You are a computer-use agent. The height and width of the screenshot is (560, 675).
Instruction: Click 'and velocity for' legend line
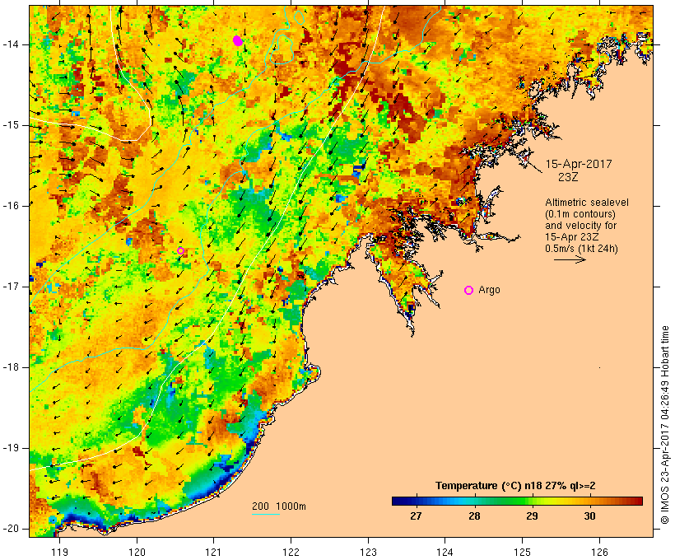coord(580,226)
